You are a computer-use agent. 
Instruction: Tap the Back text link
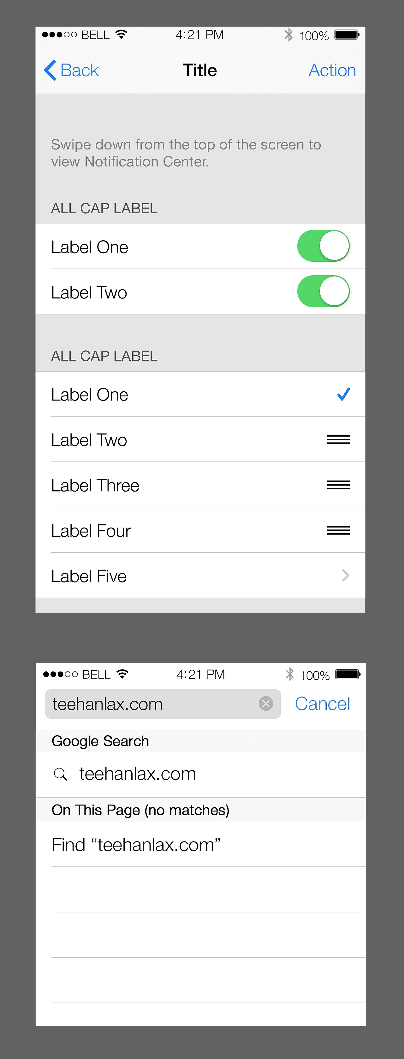pos(80,70)
